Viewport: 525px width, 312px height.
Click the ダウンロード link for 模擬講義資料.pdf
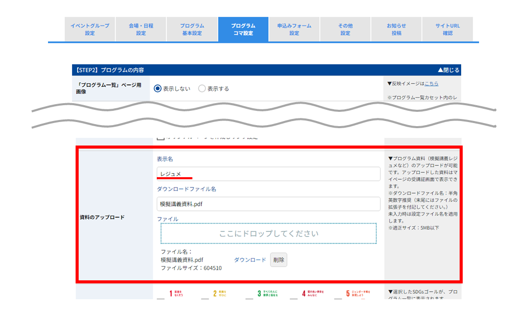(x=250, y=260)
